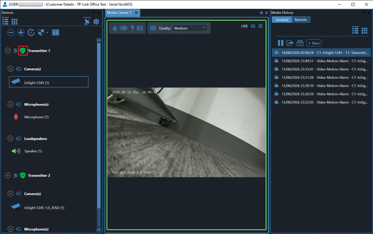
Task: Toggle the green Speaker (1) icon
Action: click(x=16, y=151)
